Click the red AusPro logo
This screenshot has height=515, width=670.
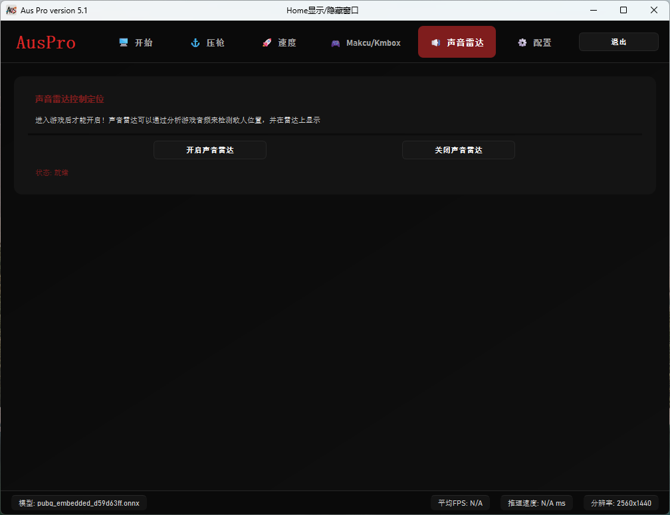click(x=46, y=42)
